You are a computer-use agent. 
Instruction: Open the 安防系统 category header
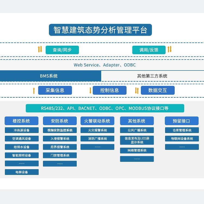coord(60,121)
